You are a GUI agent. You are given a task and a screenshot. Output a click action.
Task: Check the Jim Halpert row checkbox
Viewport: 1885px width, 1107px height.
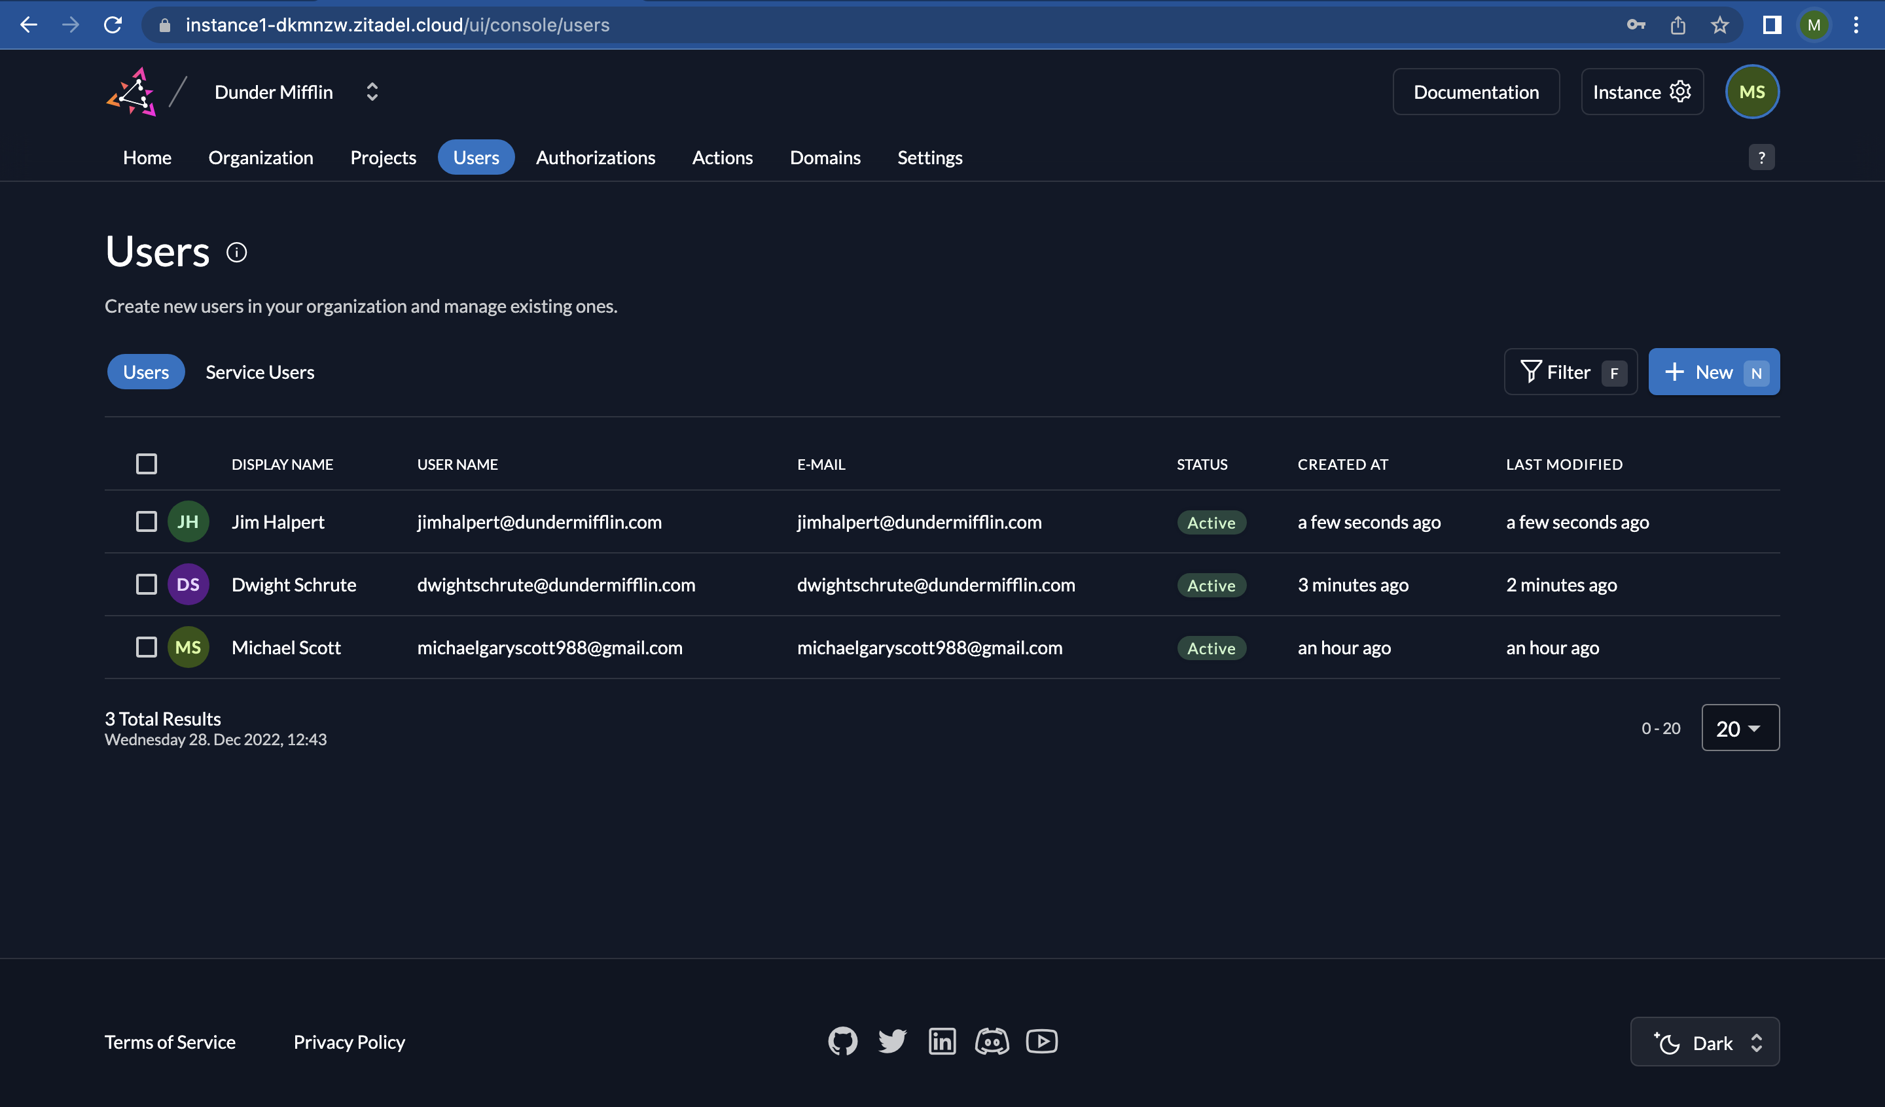tap(147, 521)
